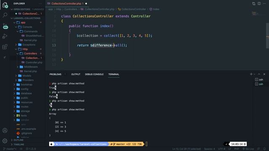Viewport: 269px width, 151px height.
Task: Switch to the TERMINAL panel tab
Action: click(x=113, y=74)
